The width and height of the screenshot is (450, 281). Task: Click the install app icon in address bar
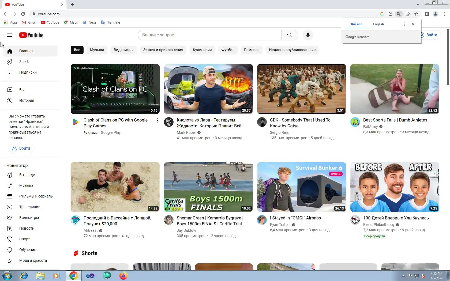point(391,14)
